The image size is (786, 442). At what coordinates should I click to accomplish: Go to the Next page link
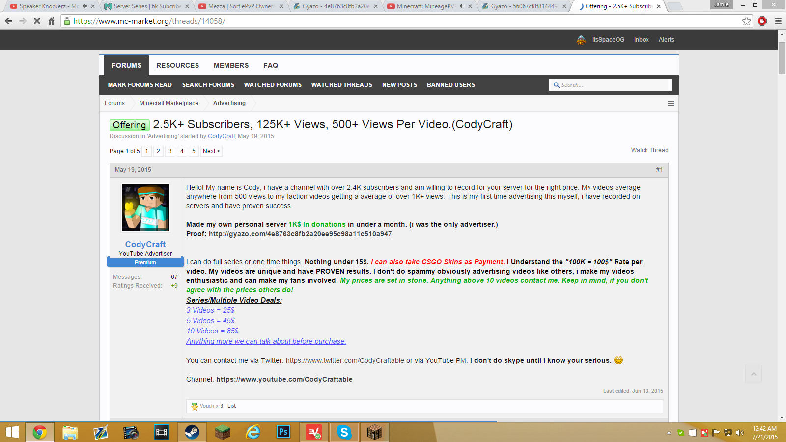coord(211,151)
